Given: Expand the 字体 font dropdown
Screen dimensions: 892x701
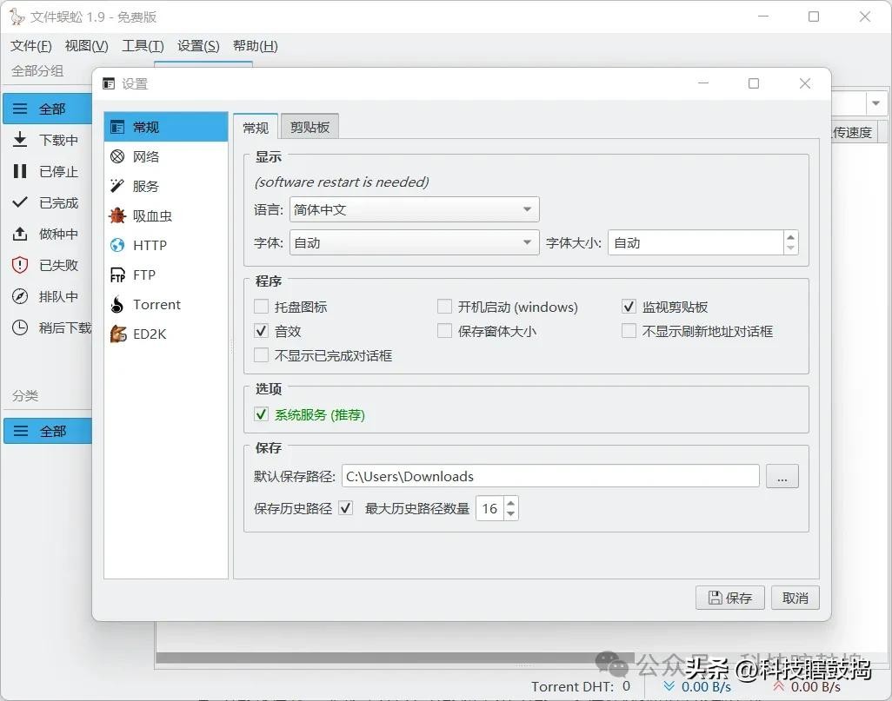Looking at the screenshot, I should click(414, 243).
